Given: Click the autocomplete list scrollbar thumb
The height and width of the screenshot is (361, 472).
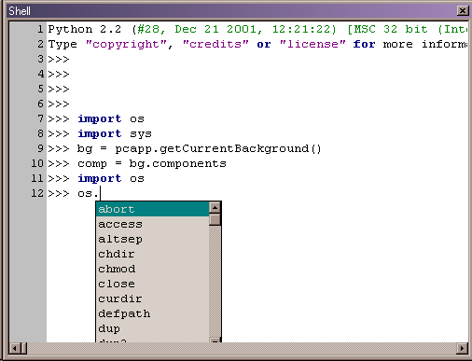Looking at the screenshot, I should [215, 219].
